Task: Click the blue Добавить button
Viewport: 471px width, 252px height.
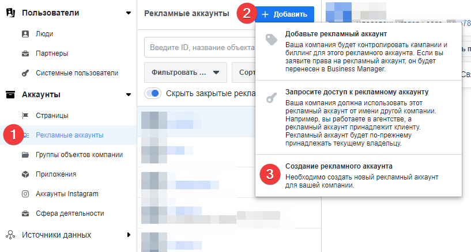Action: 285,14
